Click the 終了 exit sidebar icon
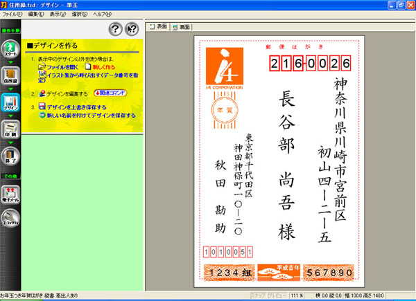The height and width of the screenshot is (301, 416). point(11,156)
